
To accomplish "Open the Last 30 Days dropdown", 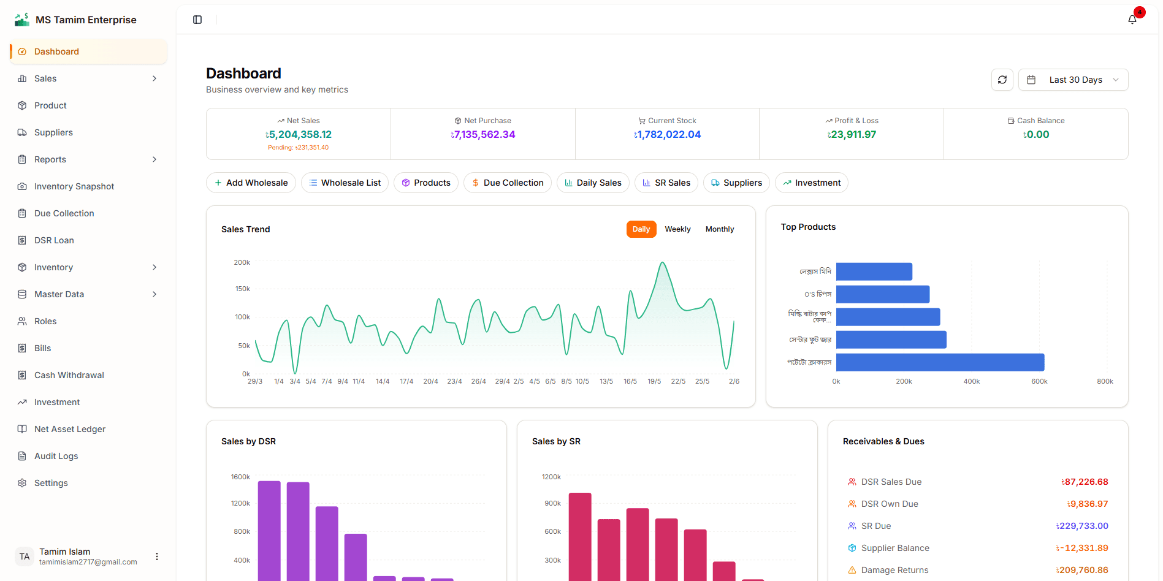I will point(1073,80).
